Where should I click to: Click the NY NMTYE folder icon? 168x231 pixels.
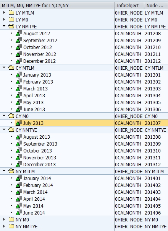click(11, 226)
